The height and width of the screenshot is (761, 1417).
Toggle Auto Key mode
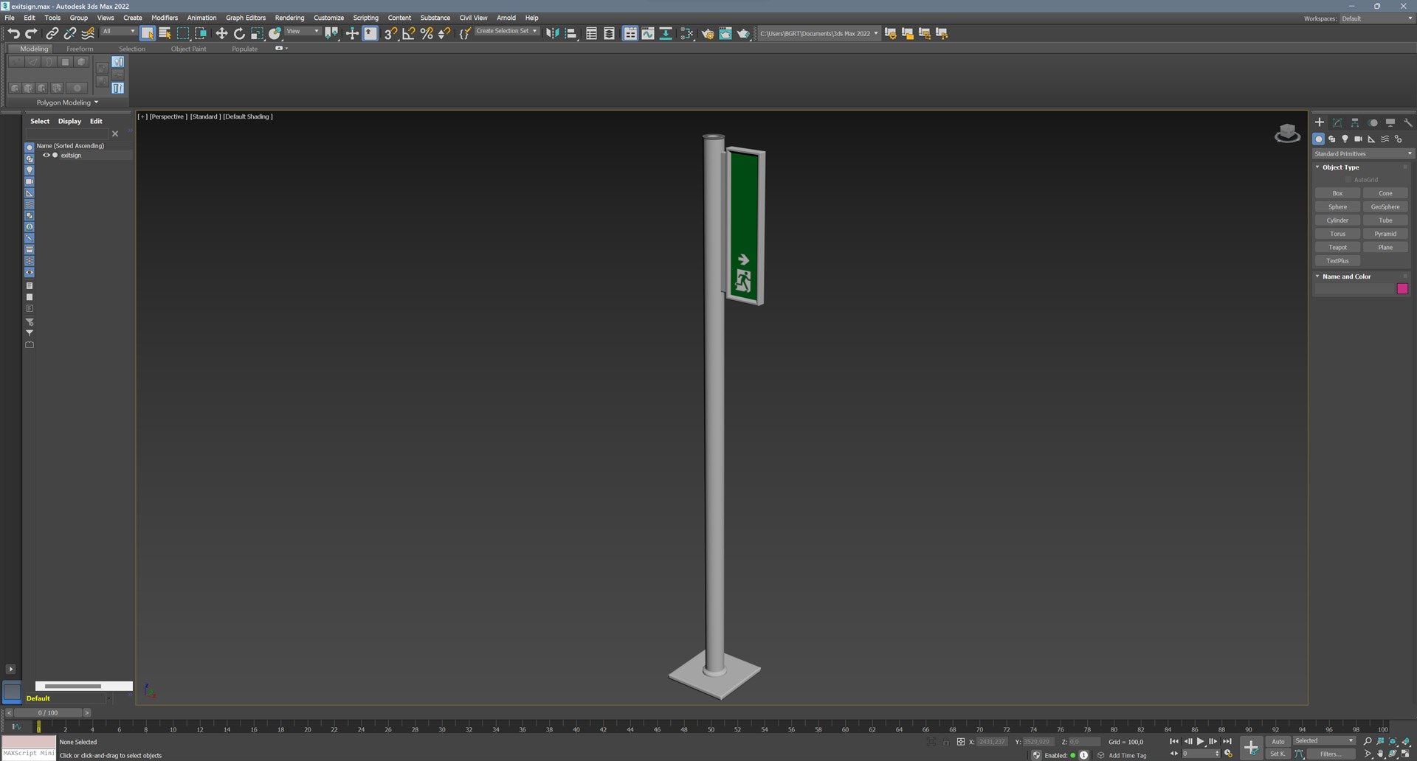pyautogui.click(x=1278, y=741)
